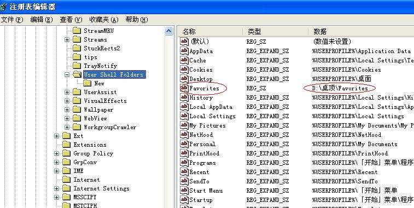Expand the GrpConv tree node
Image resolution: width=414 pixels, height=208 pixels.
tap(56, 162)
